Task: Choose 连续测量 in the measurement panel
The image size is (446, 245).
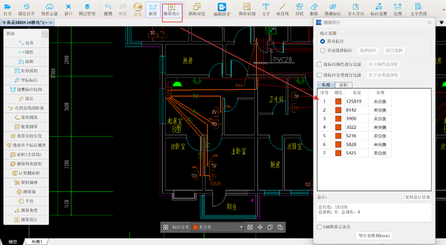Action: coord(26,117)
